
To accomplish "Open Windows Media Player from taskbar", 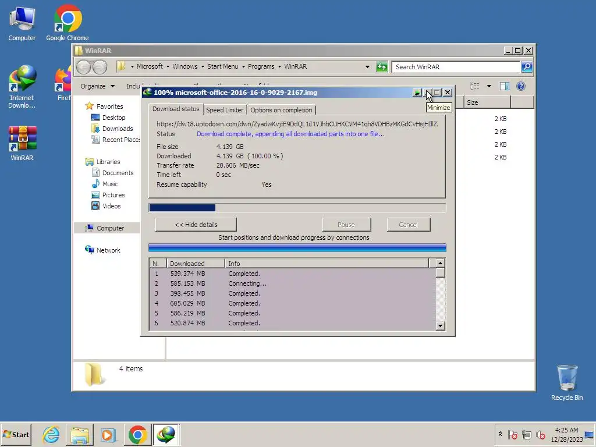I will (x=108, y=434).
